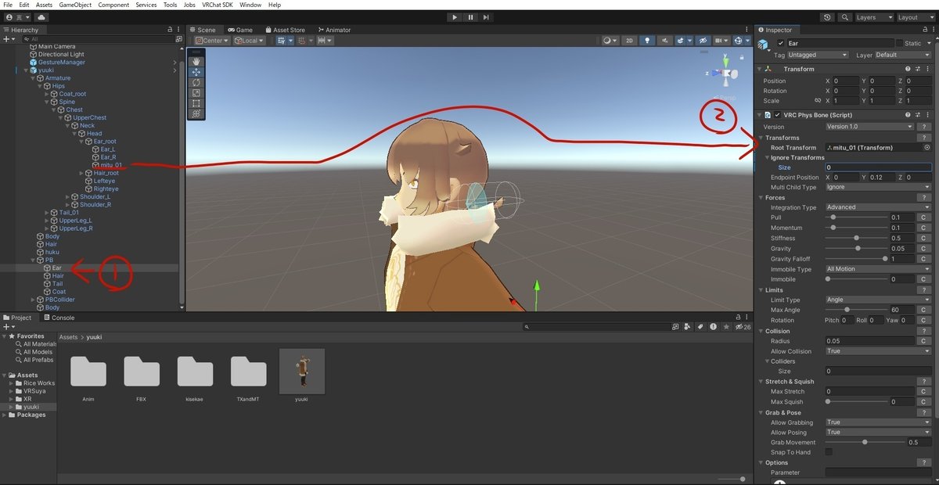Viewport: 939px width, 485px height.
Task: Open VRC Phys Bone component more-options menu
Action: [x=930, y=115]
